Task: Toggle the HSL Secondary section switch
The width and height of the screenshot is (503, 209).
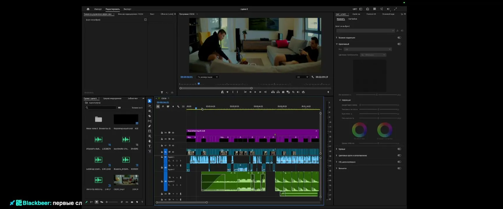Action: [399, 162]
